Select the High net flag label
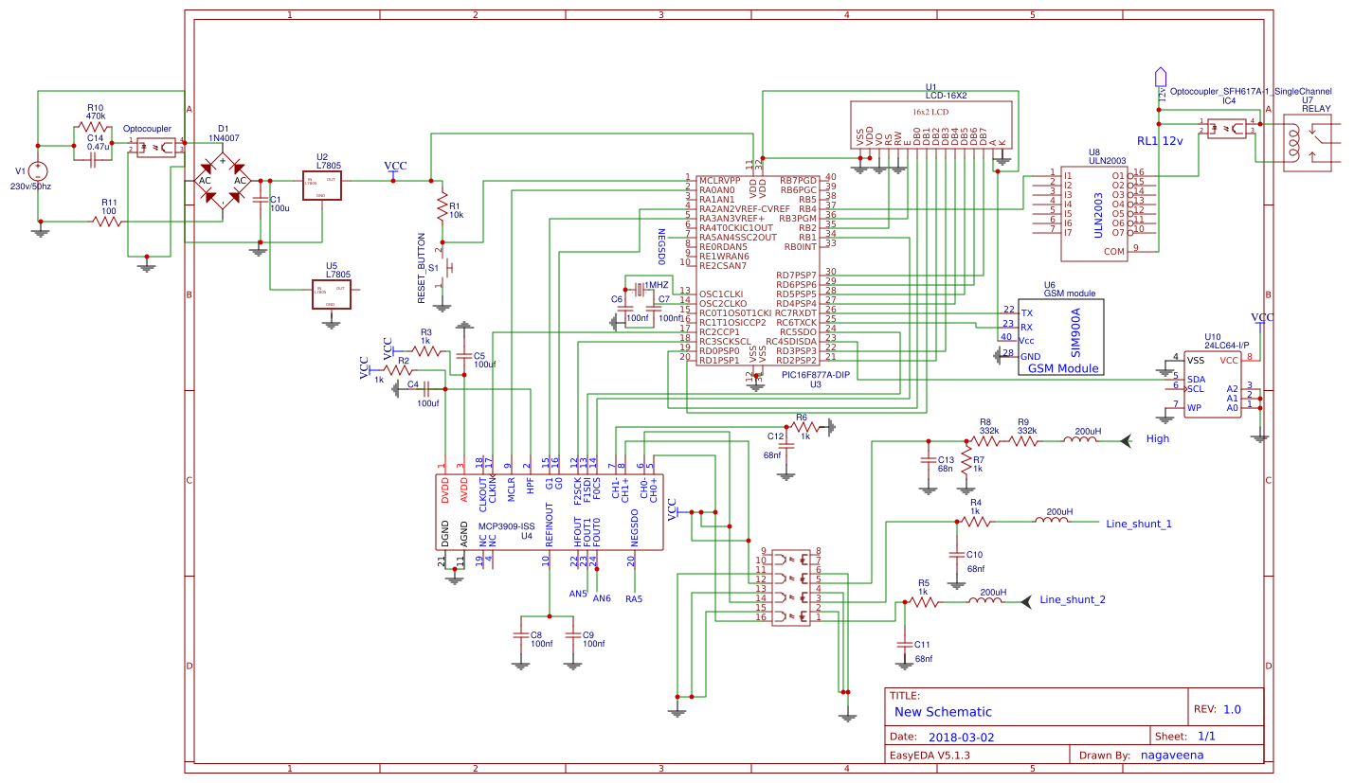The width and height of the screenshot is (1354, 783). pos(1156,438)
